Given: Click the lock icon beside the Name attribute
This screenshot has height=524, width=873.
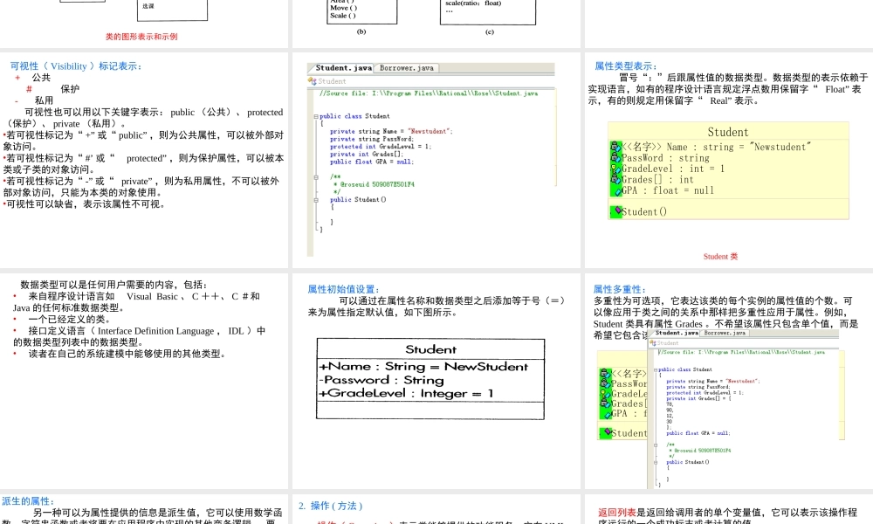Looking at the screenshot, I should (x=615, y=147).
